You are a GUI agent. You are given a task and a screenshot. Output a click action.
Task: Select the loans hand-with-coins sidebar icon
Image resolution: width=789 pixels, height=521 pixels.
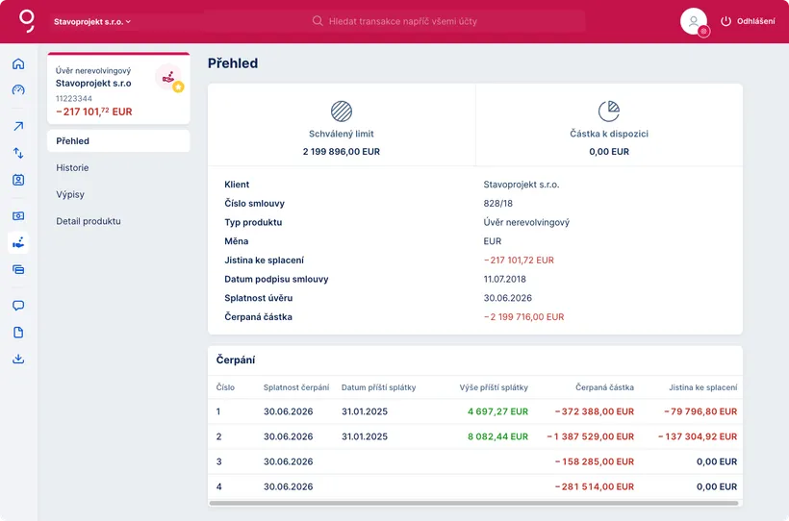click(18, 243)
